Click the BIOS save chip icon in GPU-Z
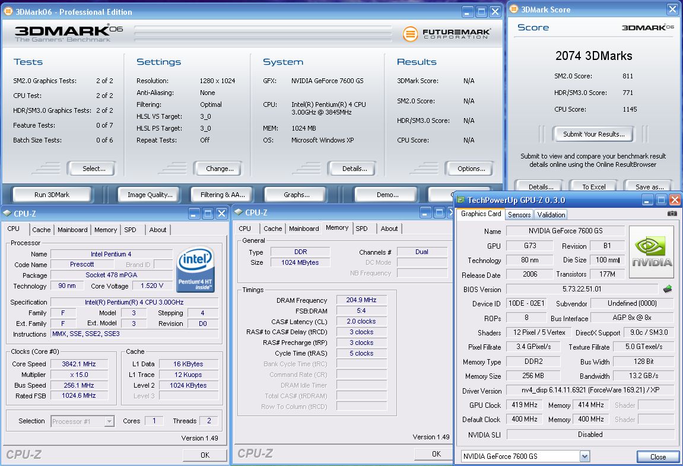The height and width of the screenshot is (466, 683). point(668,289)
